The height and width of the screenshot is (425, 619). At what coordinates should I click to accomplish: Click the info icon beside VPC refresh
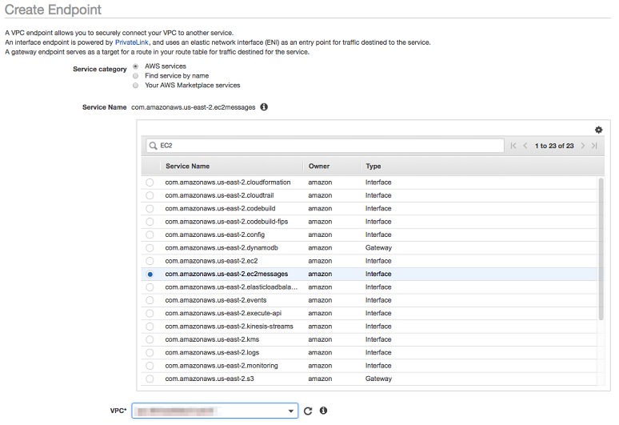pyautogui.click(x=323, y=411)
